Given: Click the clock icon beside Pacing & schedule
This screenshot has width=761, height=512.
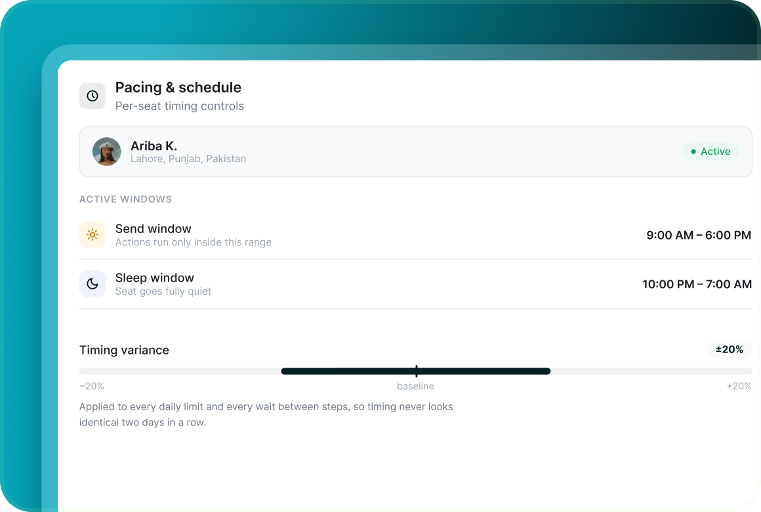Looking at the screenshot, I should pos(93,96).
